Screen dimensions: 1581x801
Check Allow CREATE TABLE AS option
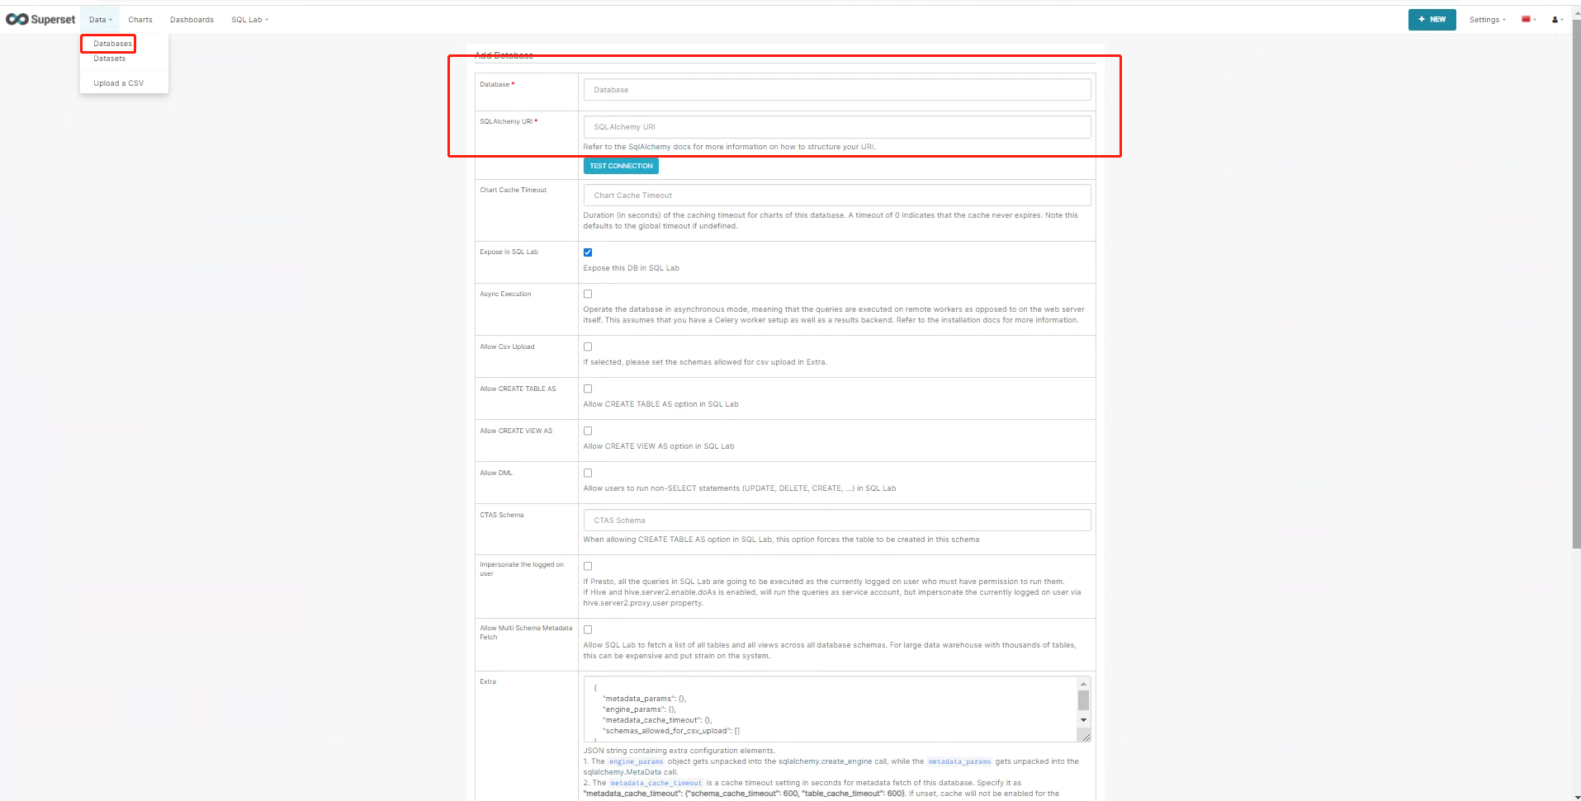point(588,389)
